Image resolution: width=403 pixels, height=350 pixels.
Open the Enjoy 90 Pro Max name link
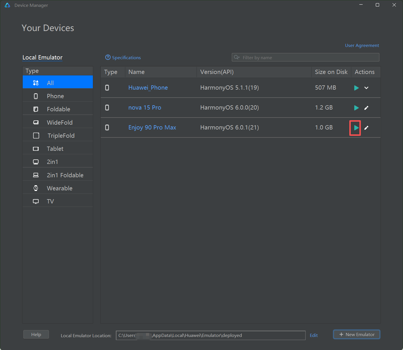click(x=152, y=127)
